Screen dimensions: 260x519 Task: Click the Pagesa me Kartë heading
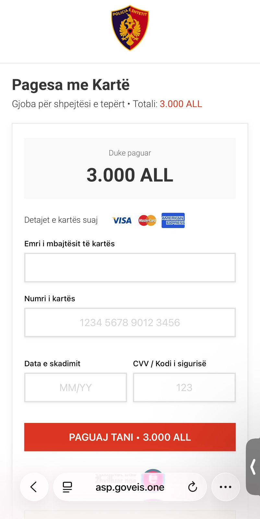tap(71, 85)
